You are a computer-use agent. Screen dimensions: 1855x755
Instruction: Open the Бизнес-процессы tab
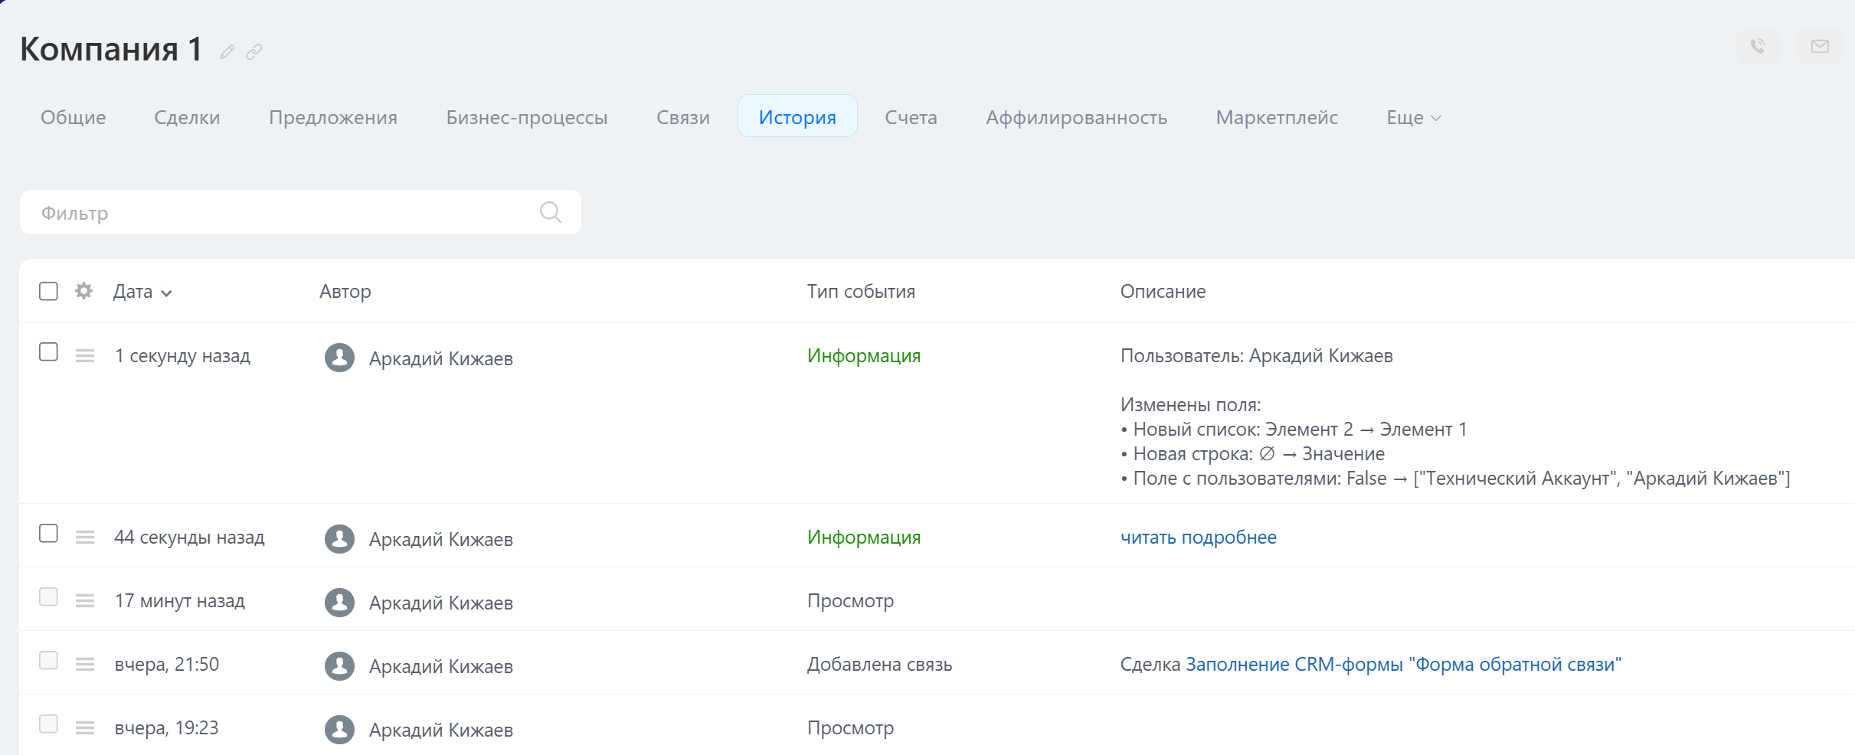(527, 117)
